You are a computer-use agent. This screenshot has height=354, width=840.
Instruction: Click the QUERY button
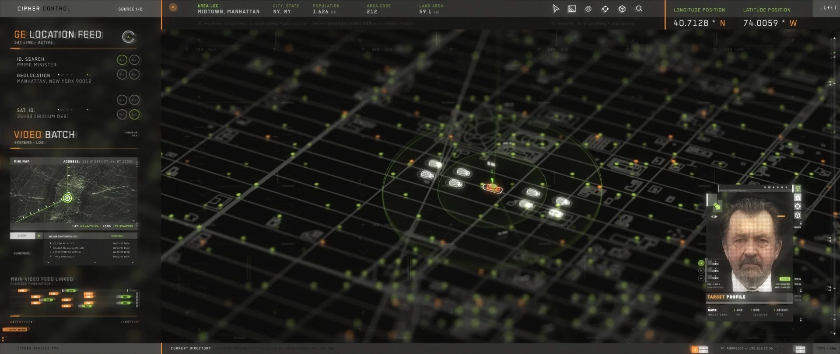[22, 236]
